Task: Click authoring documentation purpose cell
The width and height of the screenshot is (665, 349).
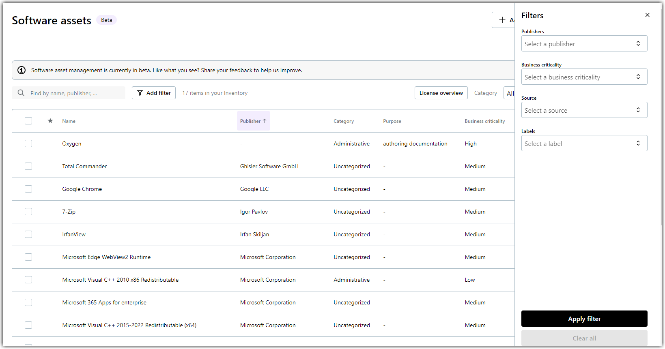Action: 415,143
